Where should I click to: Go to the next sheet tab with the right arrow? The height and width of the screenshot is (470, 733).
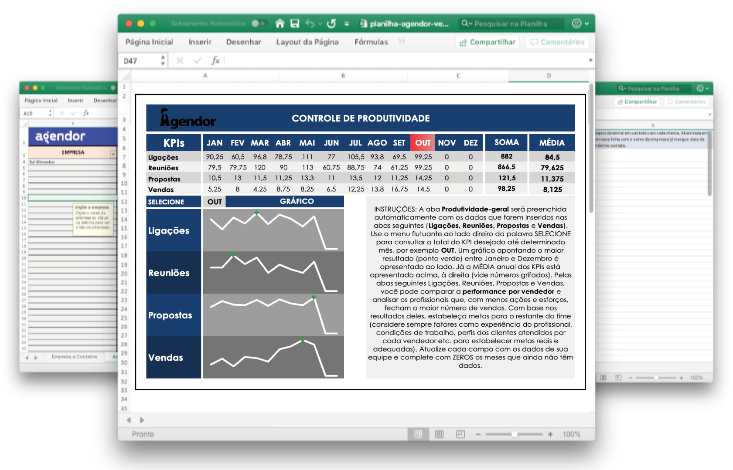(x=142, y=420)
